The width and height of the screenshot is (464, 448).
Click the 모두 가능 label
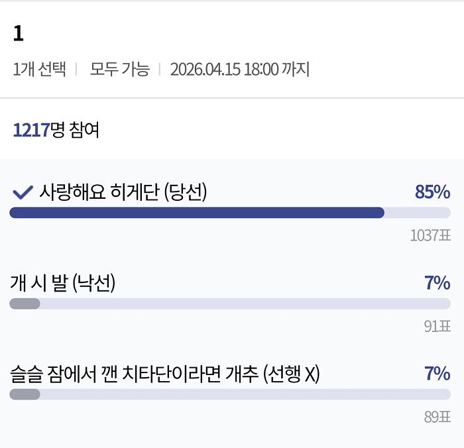pyautogui.click(x=120, y=69)
